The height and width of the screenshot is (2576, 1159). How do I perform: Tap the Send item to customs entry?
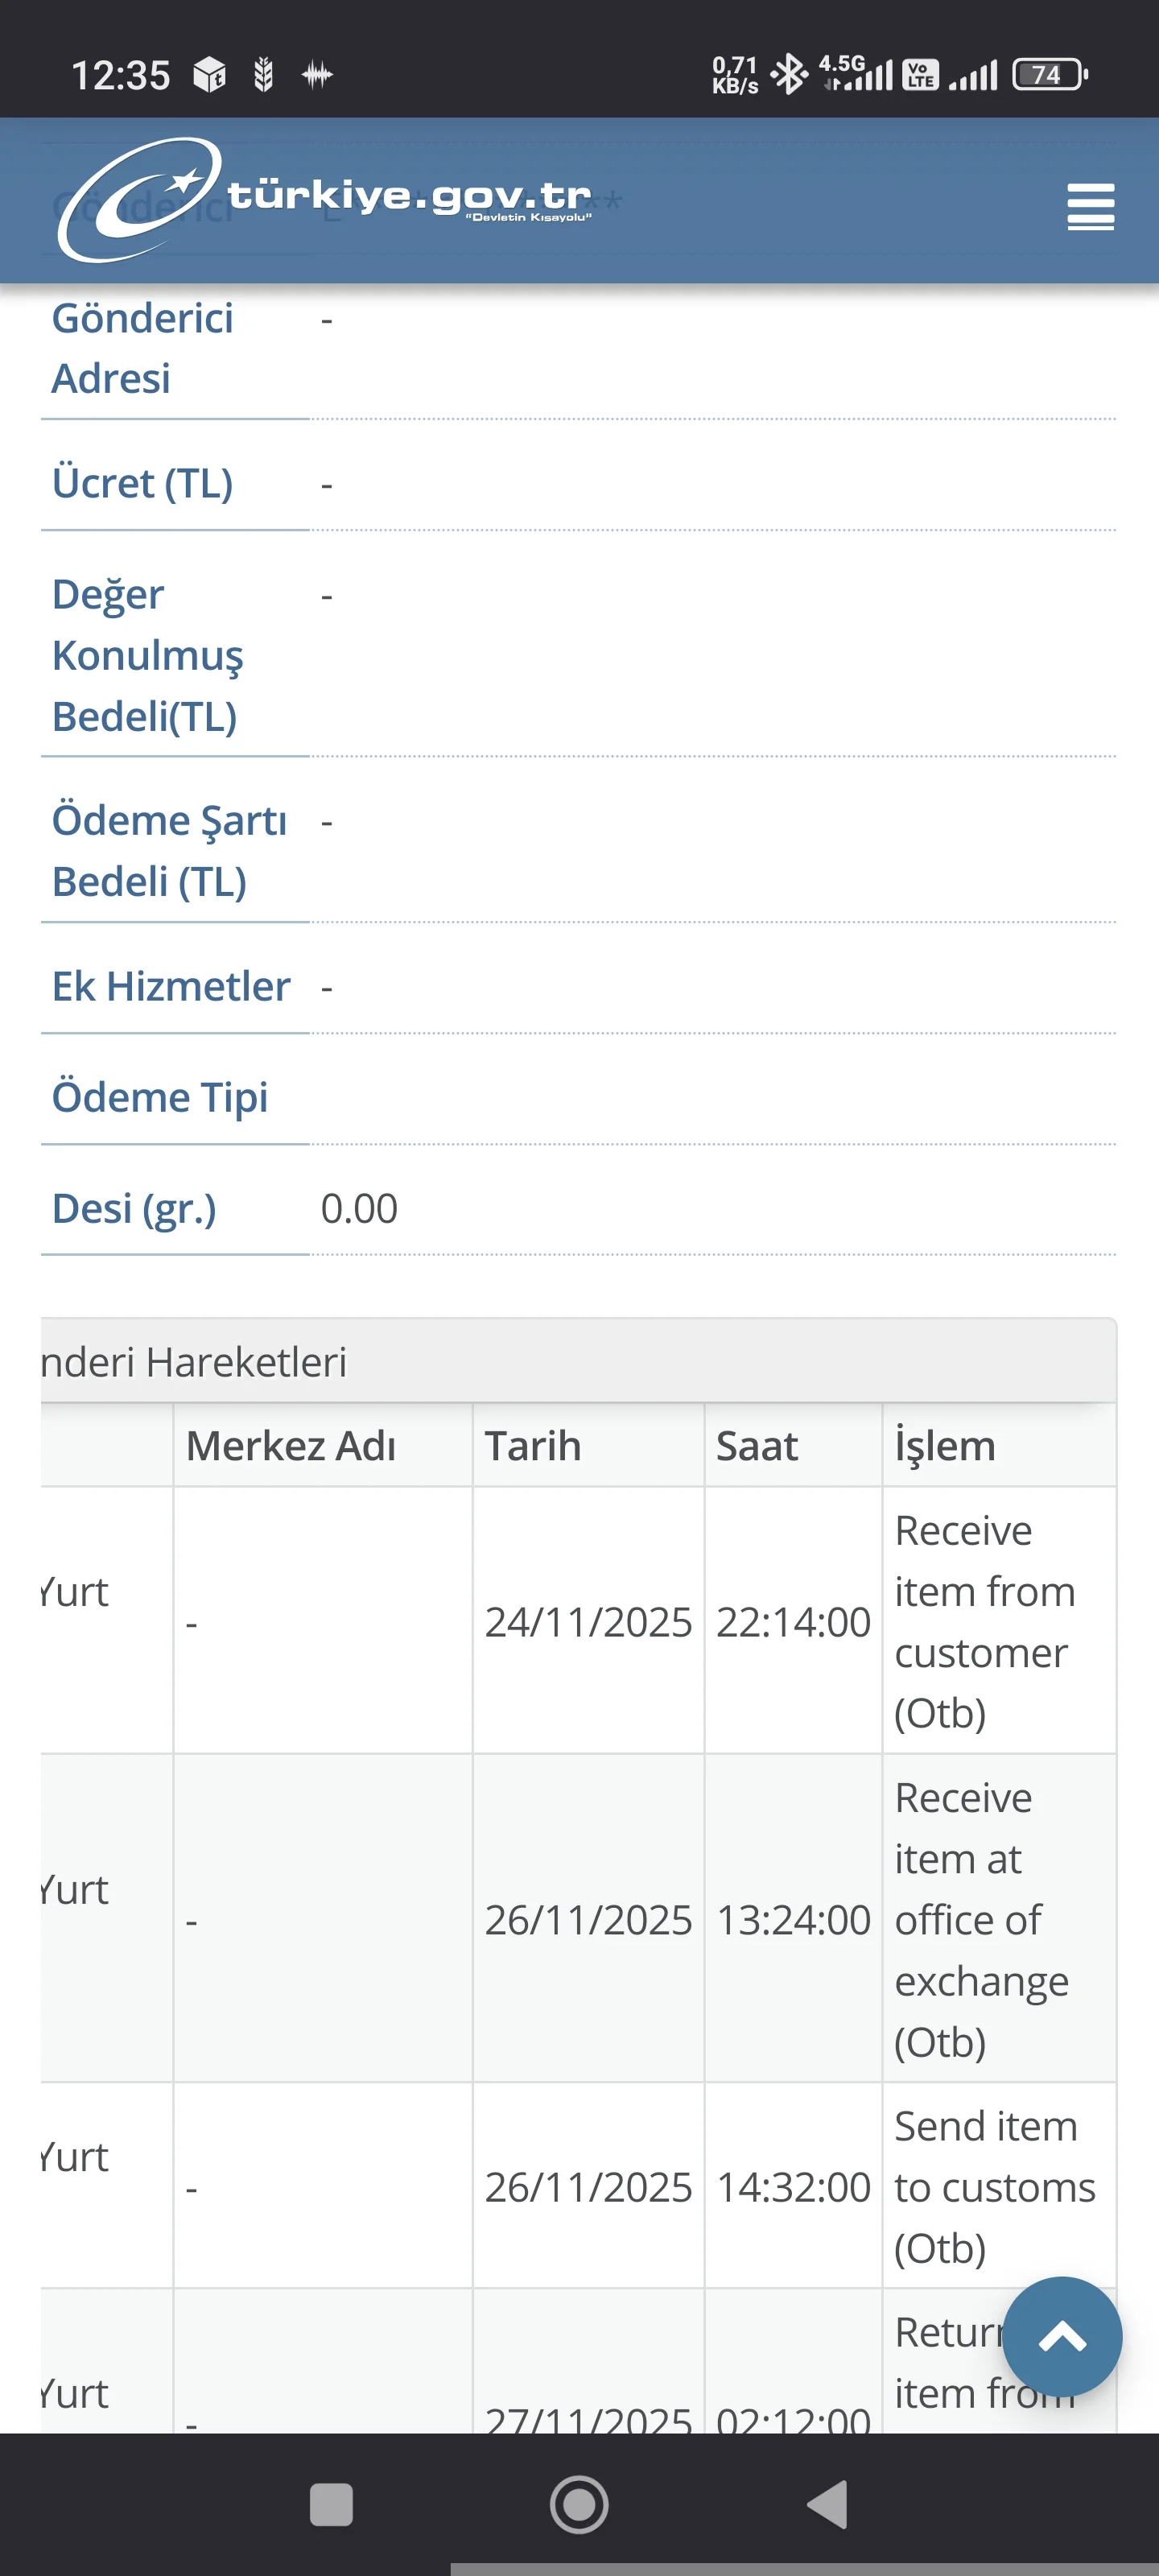tap(994, 2186)
